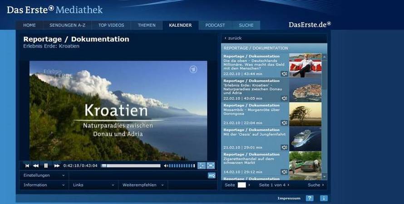This screenshot has width=404, height=204.
Task: Expand the Links dropdown
Action: point(94,185)
